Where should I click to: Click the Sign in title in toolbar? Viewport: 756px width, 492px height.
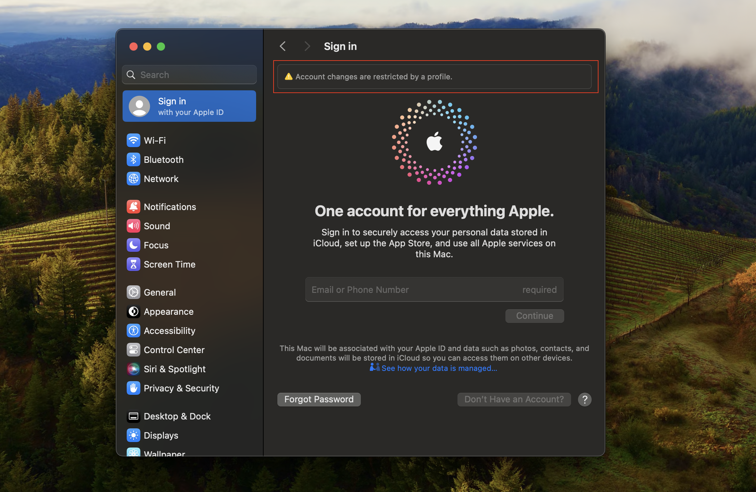340,46
